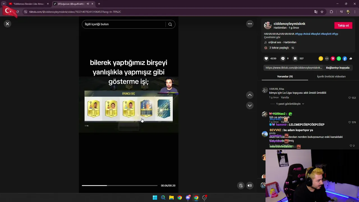Click the #viral hashtag
The height and width of the screenshot is (202, 359).
coord(307,34)
